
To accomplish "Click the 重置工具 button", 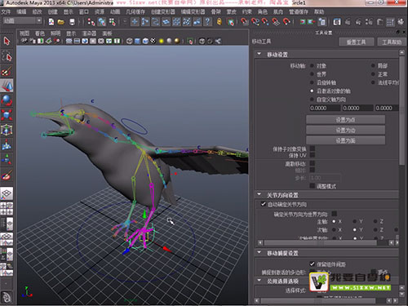I will point(357,42).
